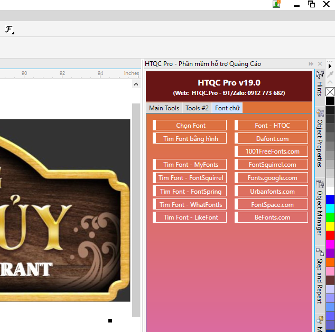Viewport: 335px width, 332px height.
Task: Click Tìm Font - LikeFont button
Action: click(x=190, y=217)
